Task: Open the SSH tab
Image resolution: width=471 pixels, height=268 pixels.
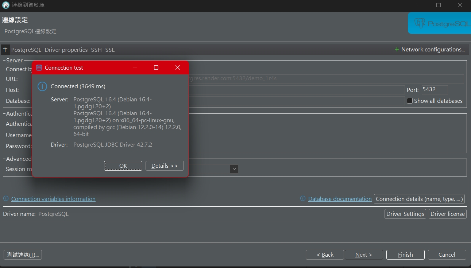Action: (96, 50)
